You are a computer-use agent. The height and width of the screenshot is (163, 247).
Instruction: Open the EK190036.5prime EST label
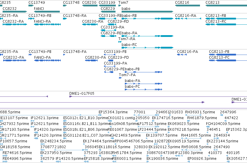tap(163, 159)
